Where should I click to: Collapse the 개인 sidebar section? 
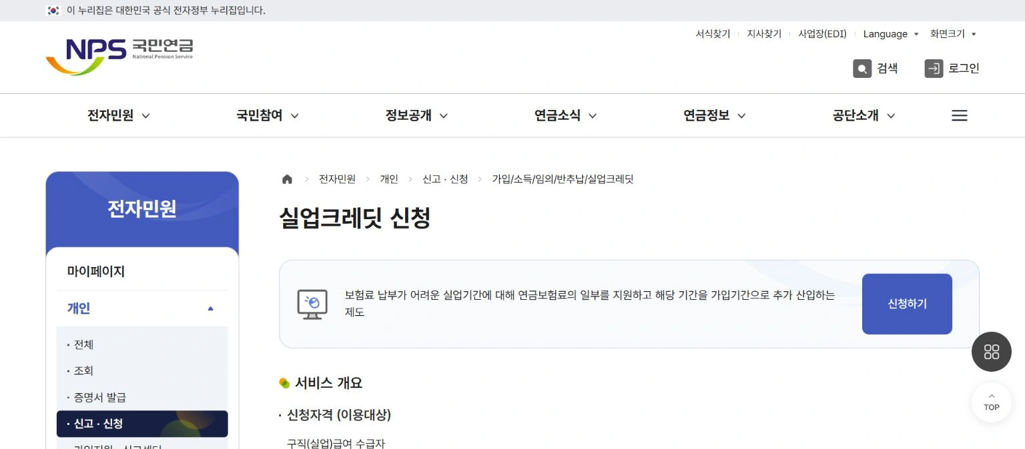tap(142, 308)
